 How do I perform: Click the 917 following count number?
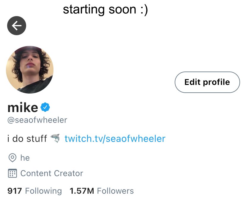15,191
